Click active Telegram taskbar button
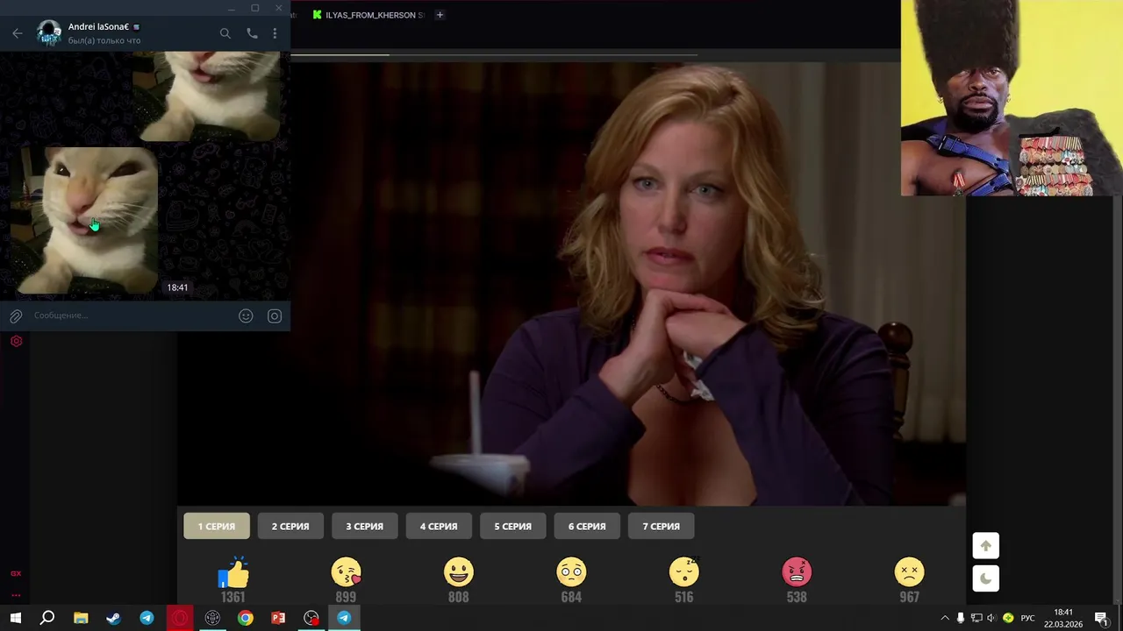This screenshot has width=1123, height=631. pos(344,618)
